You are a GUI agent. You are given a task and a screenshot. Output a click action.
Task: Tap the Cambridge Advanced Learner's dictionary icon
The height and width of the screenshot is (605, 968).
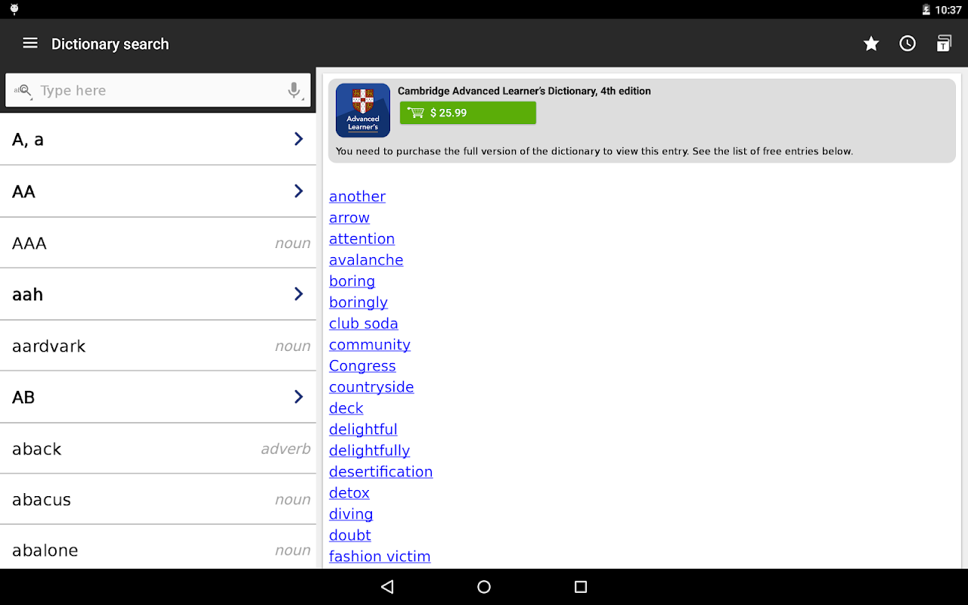pos(363,110)
